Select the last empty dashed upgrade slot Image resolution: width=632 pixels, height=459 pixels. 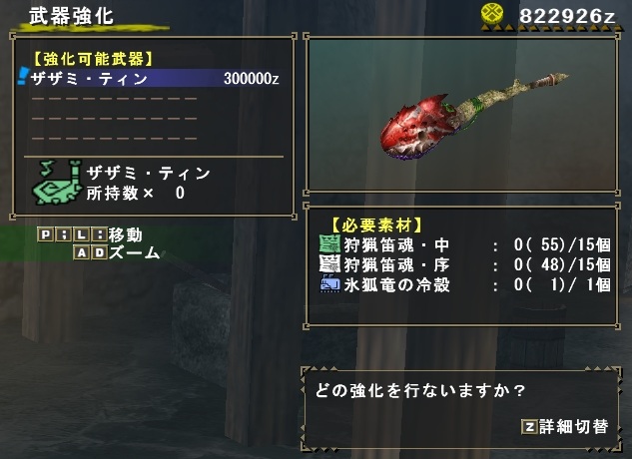point(114,139)
